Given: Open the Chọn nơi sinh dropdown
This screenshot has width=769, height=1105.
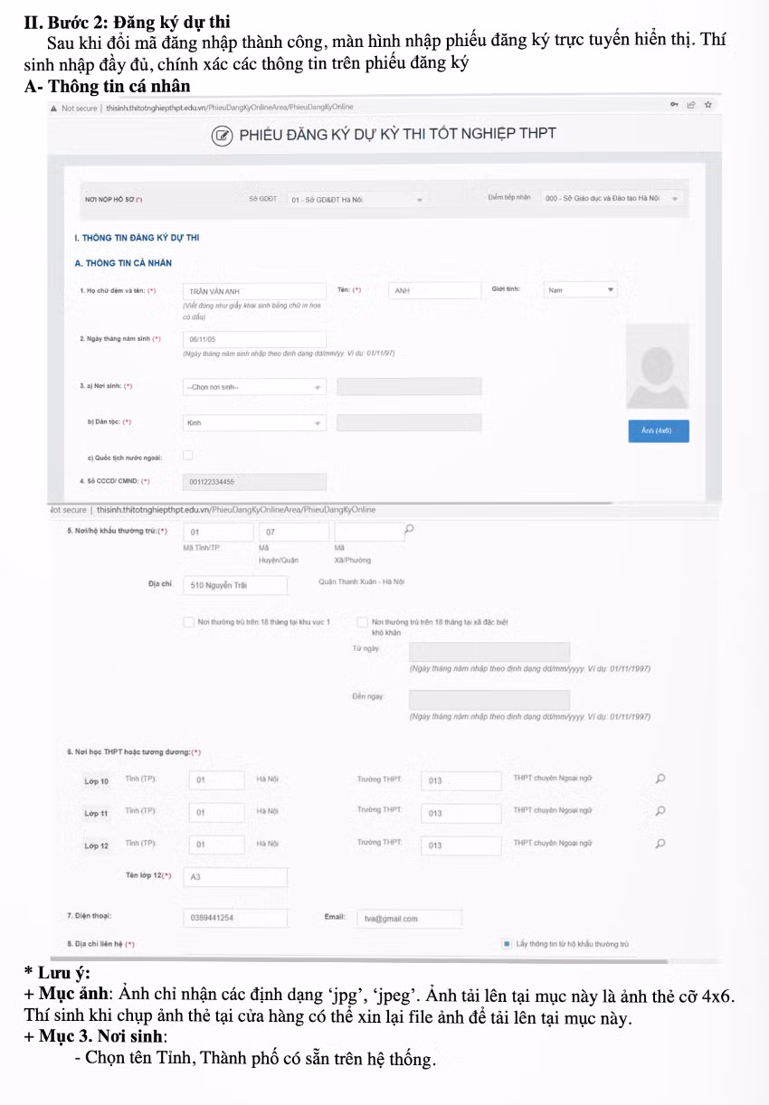Looking at the screenshot, I should (253, 387).
